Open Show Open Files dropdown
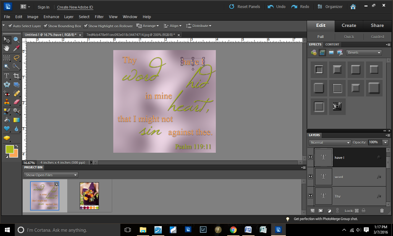 coord(51,175)
